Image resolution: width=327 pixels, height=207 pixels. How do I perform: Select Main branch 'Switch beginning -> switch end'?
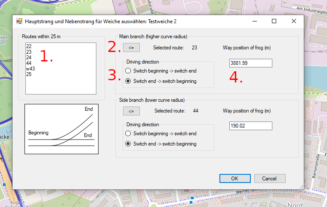128,70
